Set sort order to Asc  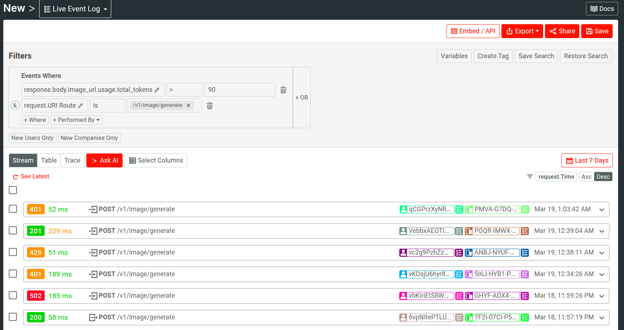coord(586,176)
